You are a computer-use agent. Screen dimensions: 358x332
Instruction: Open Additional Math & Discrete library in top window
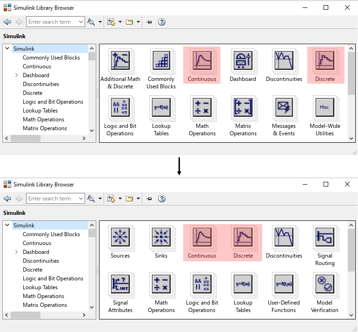pyautogui.click(x=120, y=61)
